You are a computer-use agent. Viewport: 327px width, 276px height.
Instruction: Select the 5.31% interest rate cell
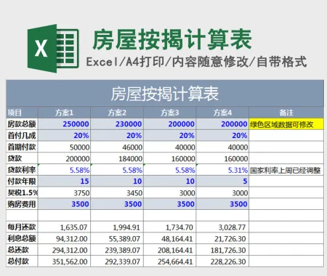[222, 170]
